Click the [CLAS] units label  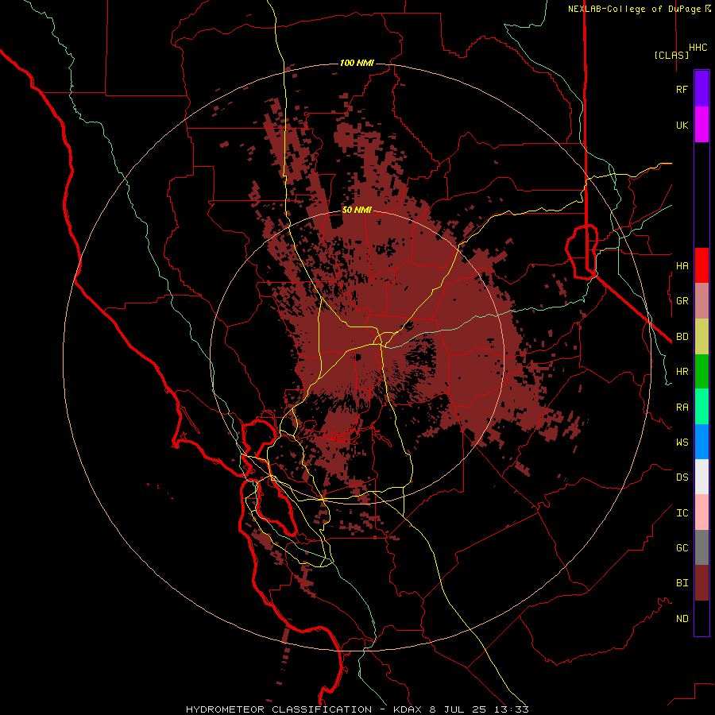tap(671, 55)
